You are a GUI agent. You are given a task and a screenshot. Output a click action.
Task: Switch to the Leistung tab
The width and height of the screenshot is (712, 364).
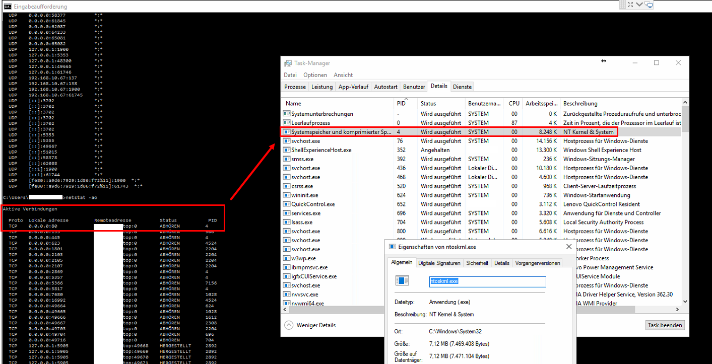tap(321, 87)
